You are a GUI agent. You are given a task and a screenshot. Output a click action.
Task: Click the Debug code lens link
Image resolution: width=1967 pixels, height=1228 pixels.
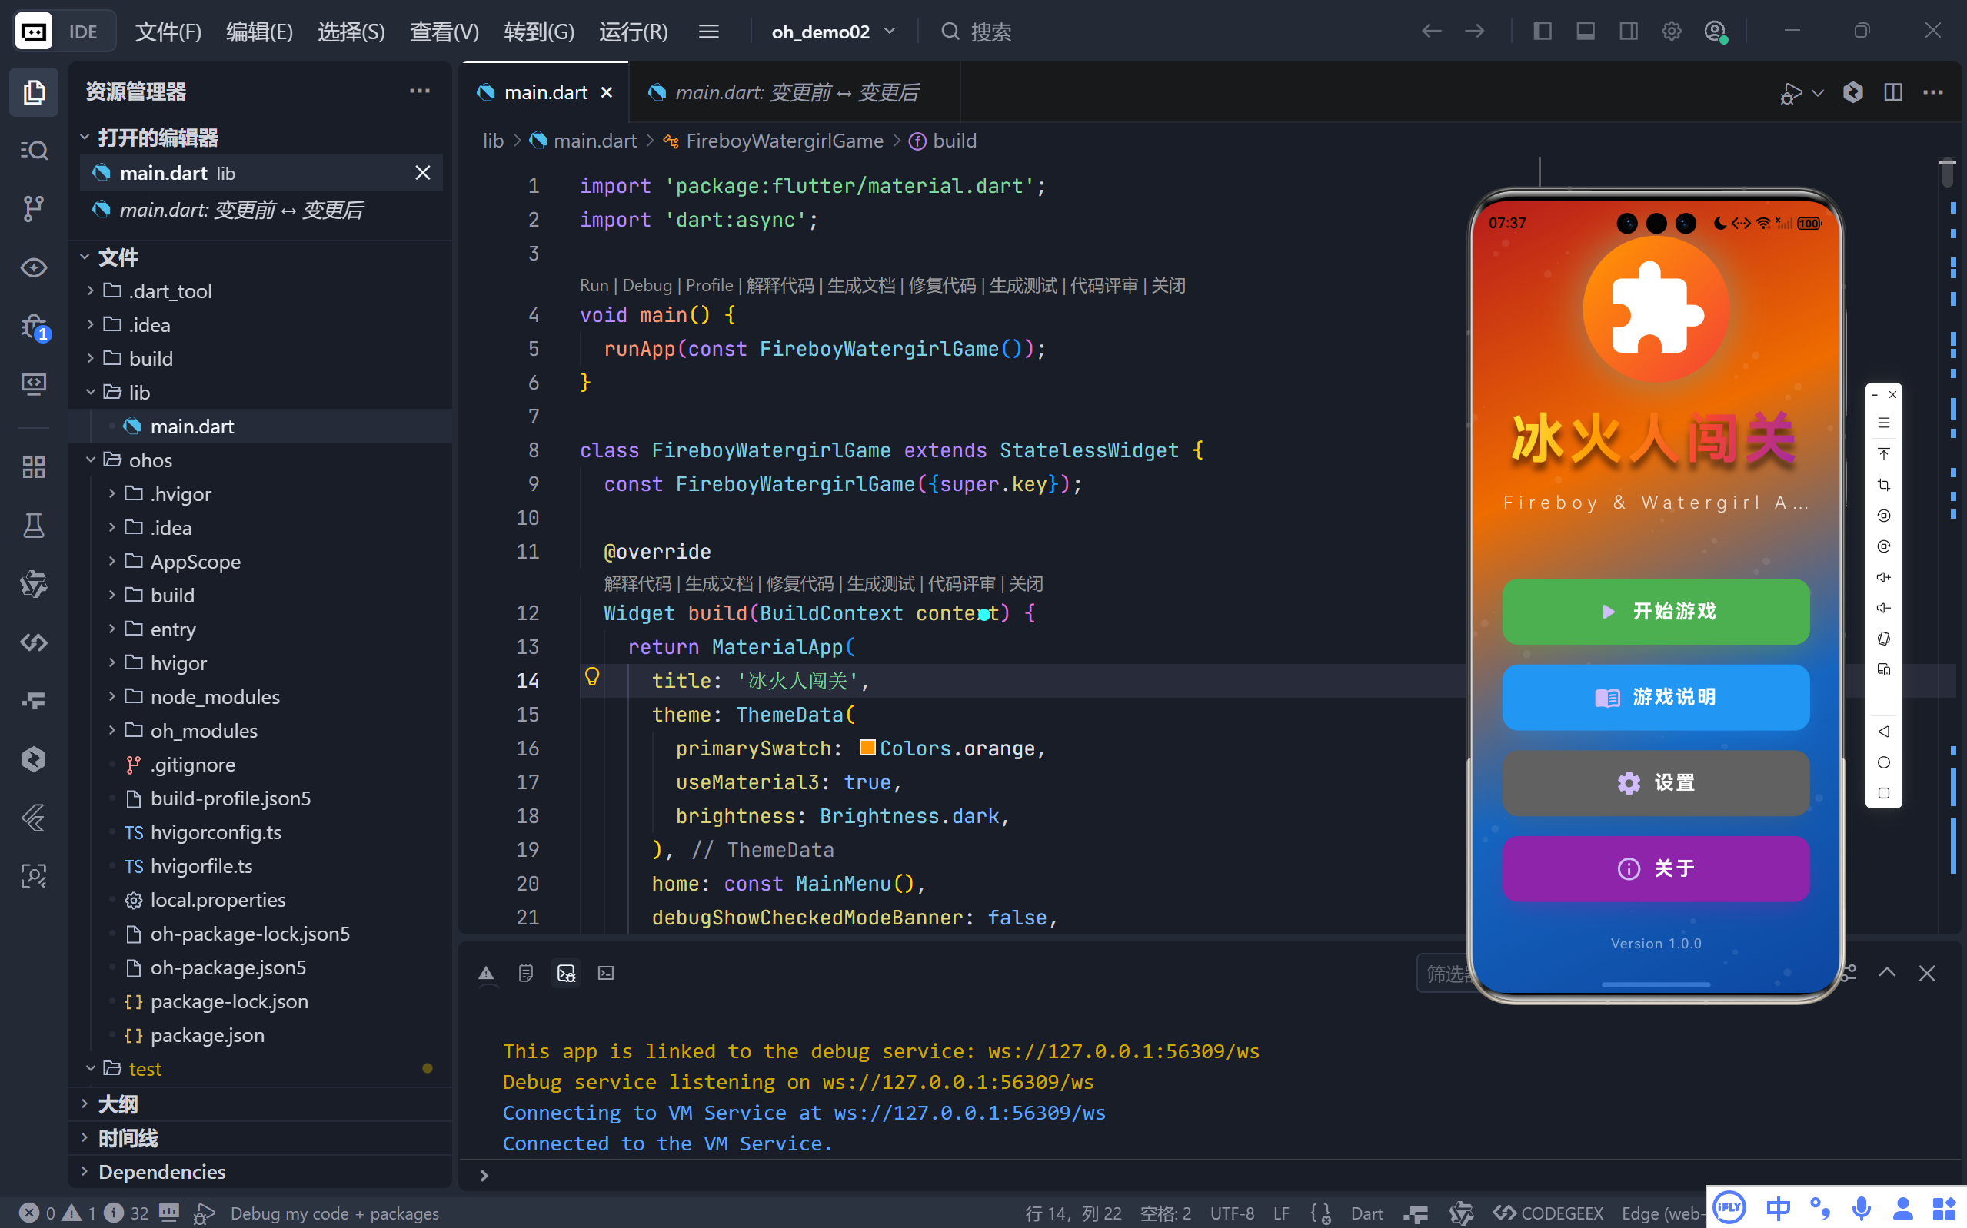(647, 285)
